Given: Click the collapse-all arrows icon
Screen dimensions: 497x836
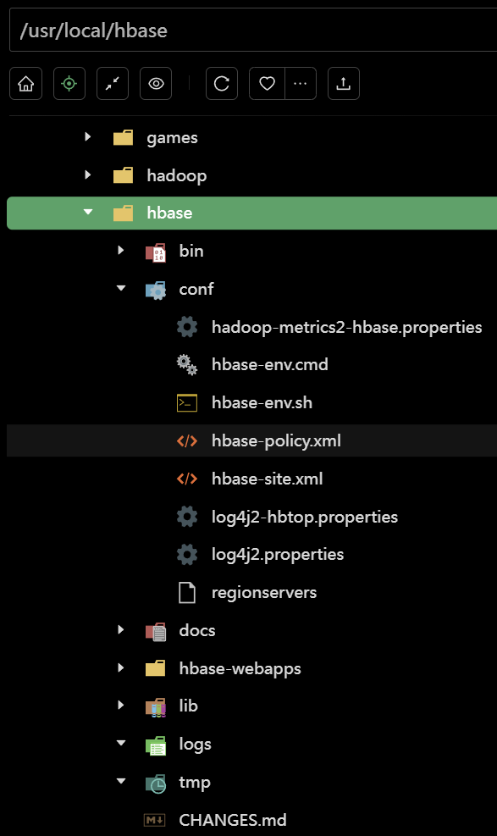Looking at the screenshot, I should [x=112, y=83].
